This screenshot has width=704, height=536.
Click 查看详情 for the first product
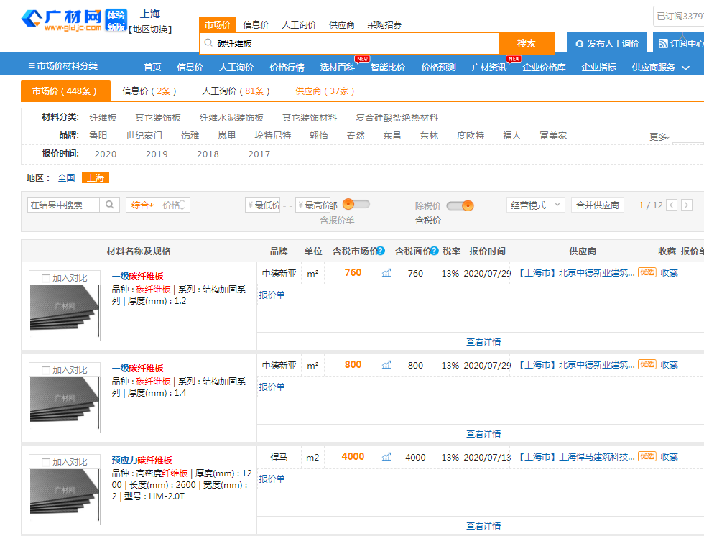(483, 342)
